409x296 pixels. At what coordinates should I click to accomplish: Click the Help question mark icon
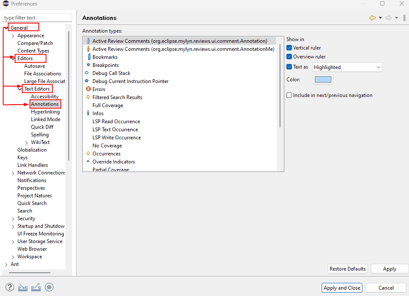10,288
